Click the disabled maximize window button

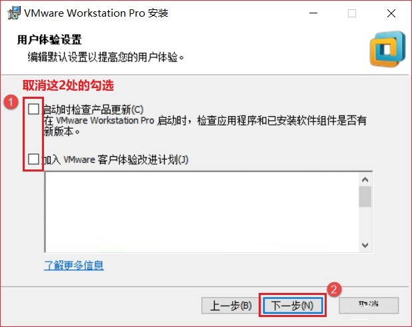pyautogui.click(x=352, y=13)
